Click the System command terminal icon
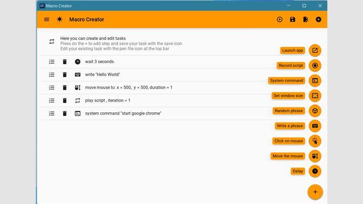The image size is (363, 204). pyautogui.click(x=315, y=81)
